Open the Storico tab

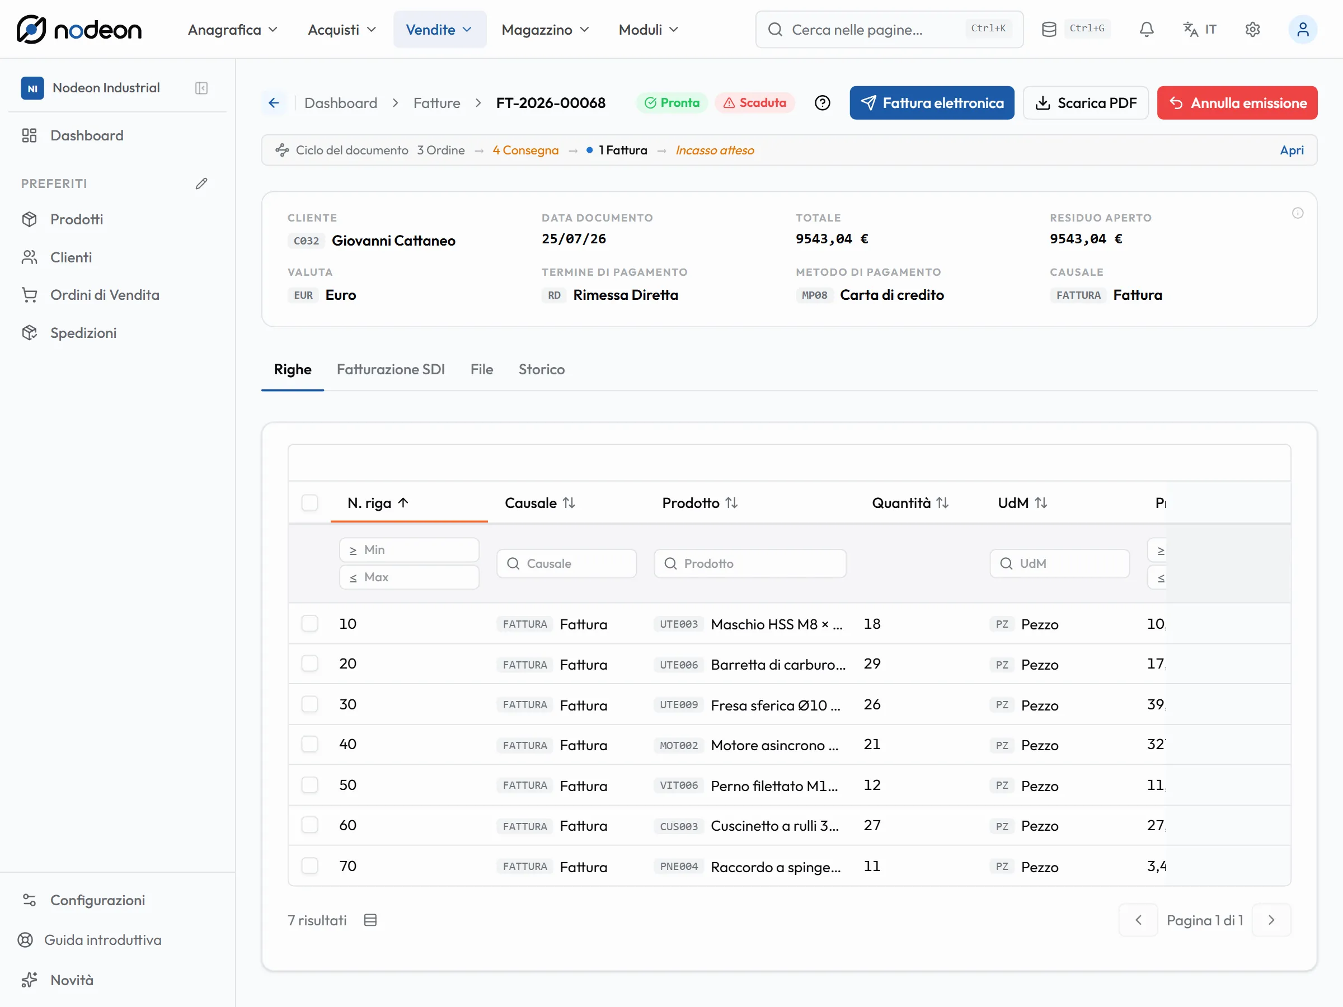tap(542, 369)
